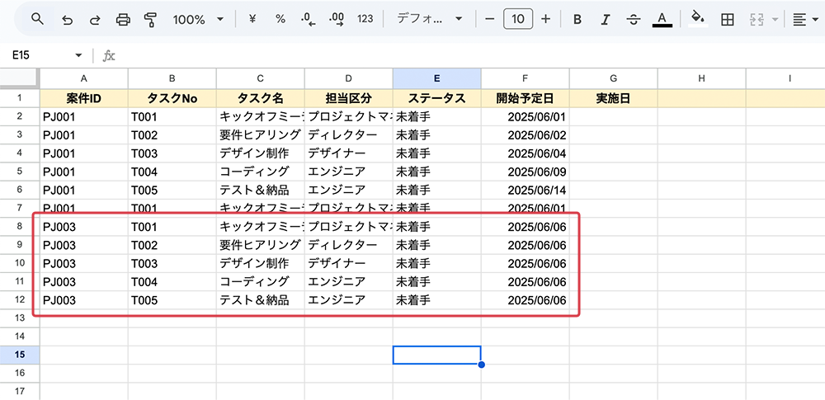This screenshot has width=825, height=400.
Task: Click the merge cells icon
Action: pos(756,20)
